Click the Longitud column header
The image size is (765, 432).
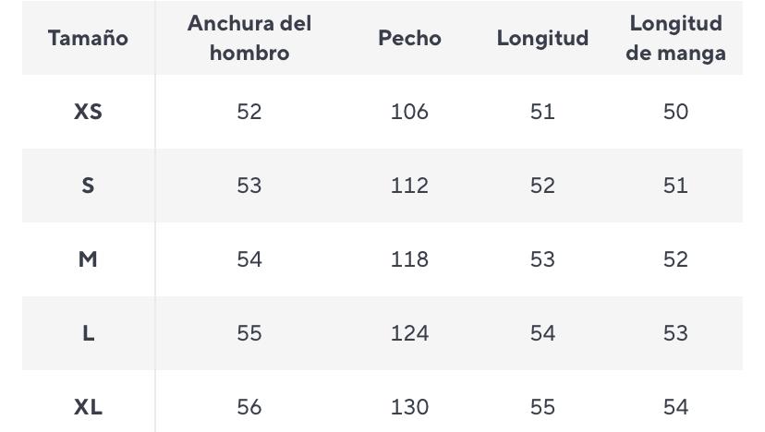pyautogui.click(x=542, y=38)
